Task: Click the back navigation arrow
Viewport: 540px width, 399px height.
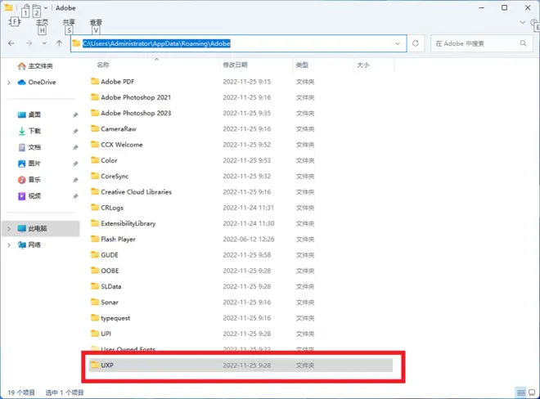Action: 11,43
